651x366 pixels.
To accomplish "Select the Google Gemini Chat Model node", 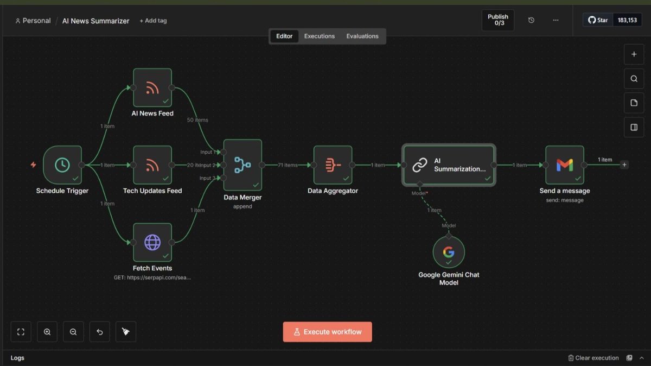I will pos(449,252).
